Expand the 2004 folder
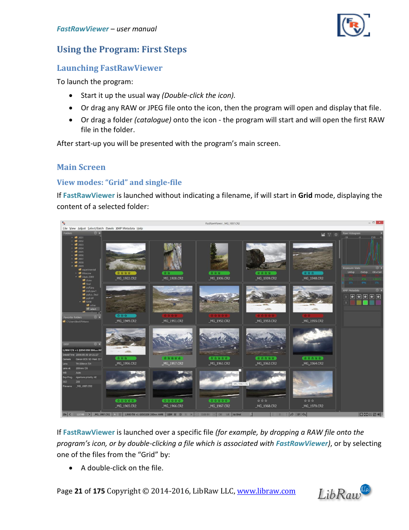 coord(72,248)
